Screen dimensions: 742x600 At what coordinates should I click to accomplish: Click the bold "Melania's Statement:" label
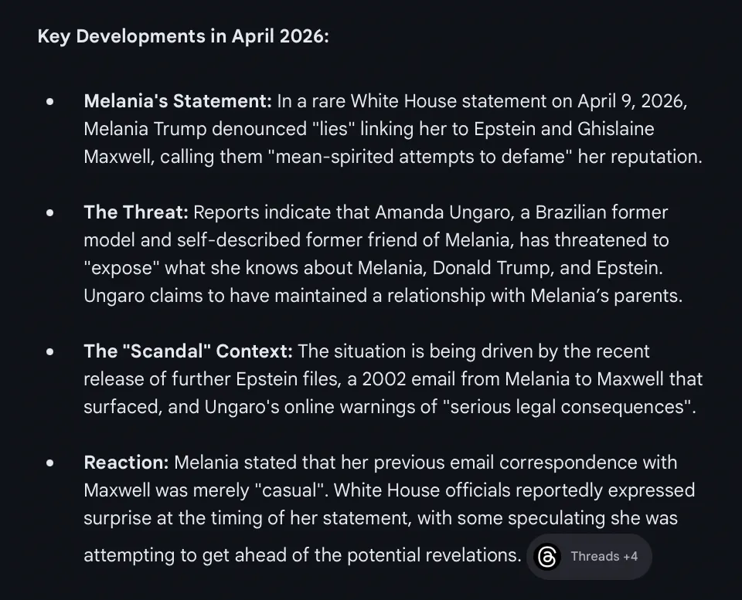coord(178,101)
